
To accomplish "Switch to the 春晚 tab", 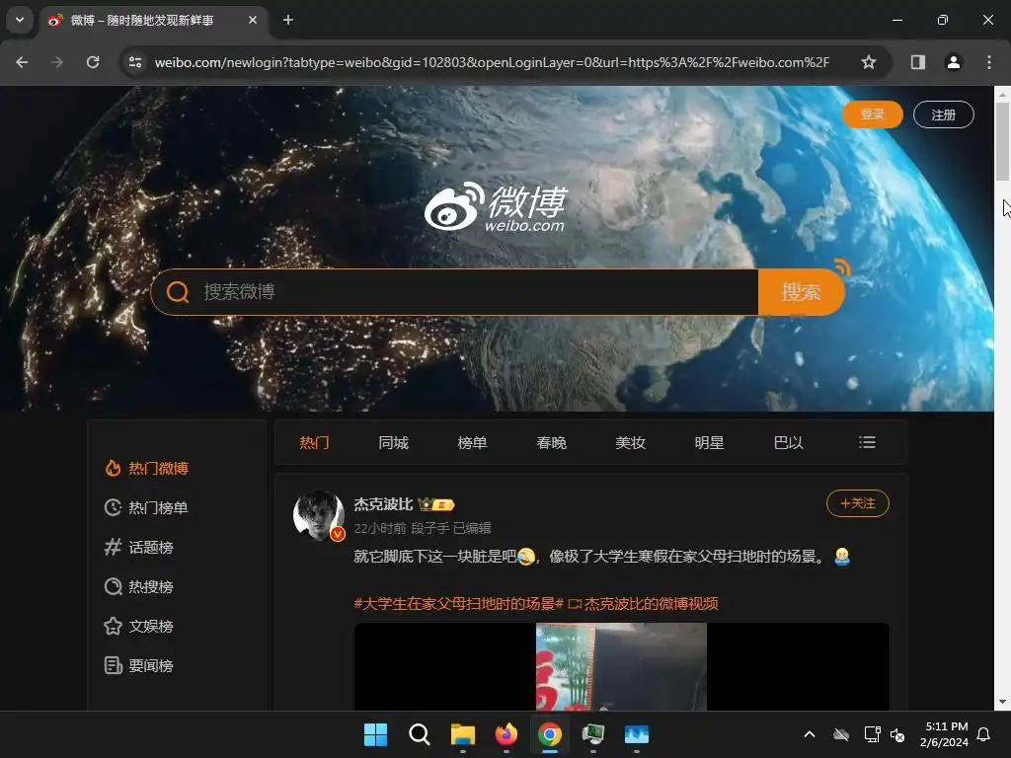I will (551, 443).
